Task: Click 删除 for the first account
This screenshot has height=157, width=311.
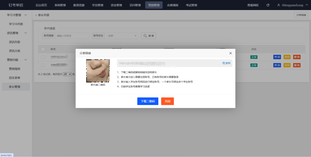Action: 297,57
